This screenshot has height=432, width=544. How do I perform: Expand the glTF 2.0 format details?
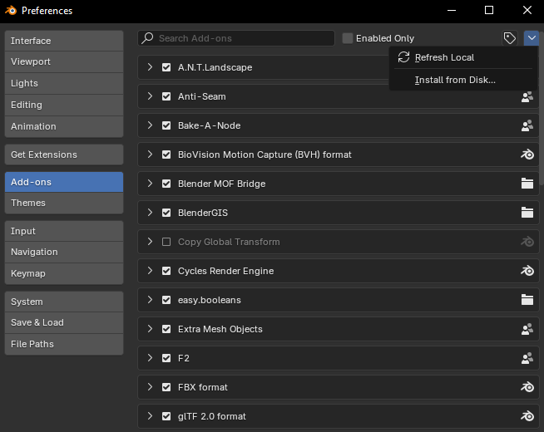pyautogui.click(x=150, y=416)
